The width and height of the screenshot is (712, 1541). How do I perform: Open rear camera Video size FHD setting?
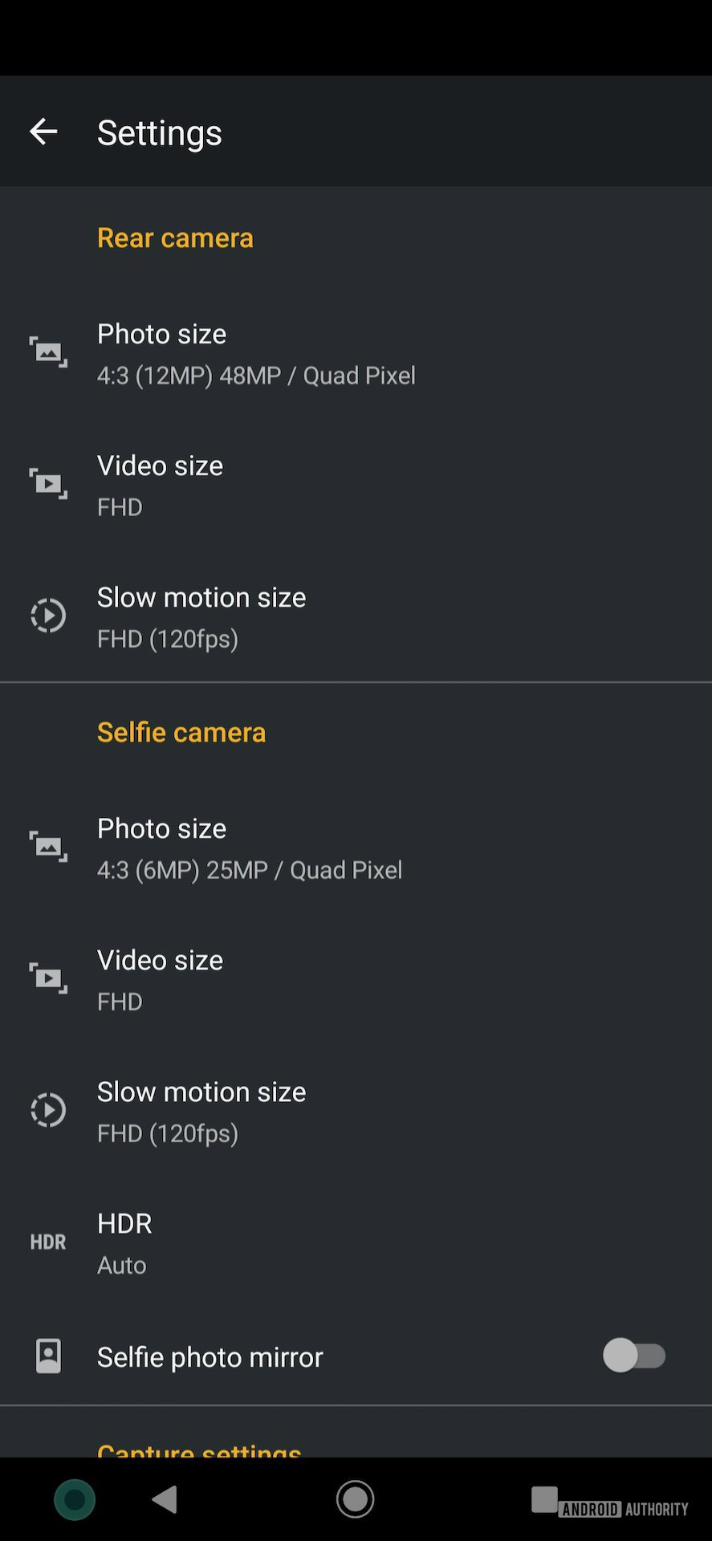[x=161, y=486]
